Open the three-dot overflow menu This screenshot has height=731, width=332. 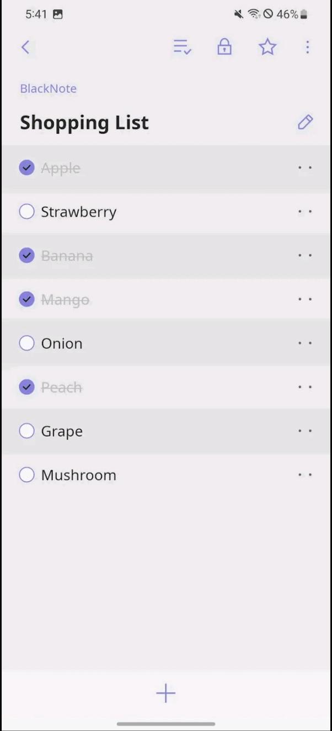[x=307, y=47]
